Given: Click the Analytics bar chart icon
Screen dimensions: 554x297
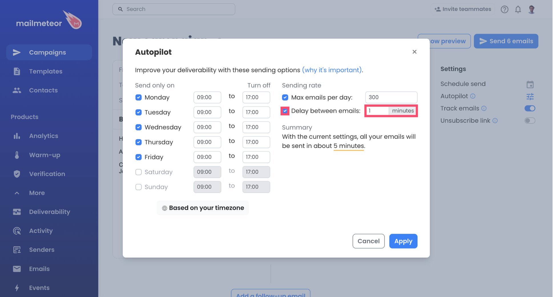Looking at the screenshot, I should point(17,136).
